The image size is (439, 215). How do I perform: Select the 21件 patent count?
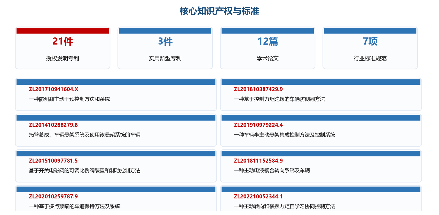62,41
